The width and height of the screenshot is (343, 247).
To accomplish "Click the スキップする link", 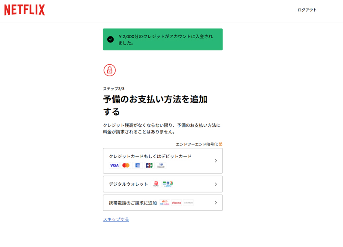I will (116, 219).
